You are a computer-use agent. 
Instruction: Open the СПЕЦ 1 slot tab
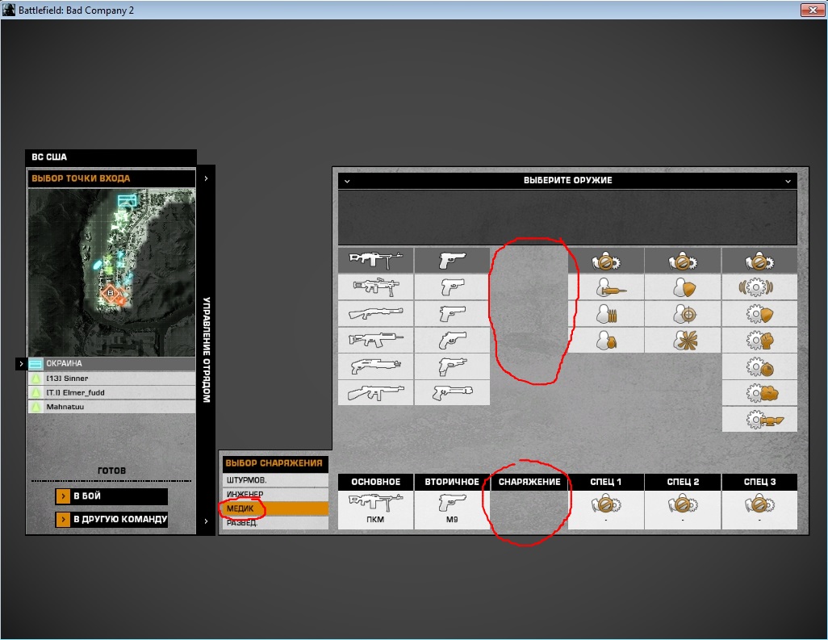click(x=606, y=482)
